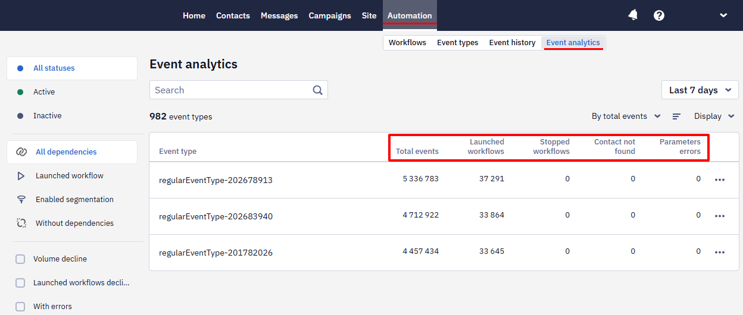
Task: Go to Home in top navigation
Action: pos(194,15)
